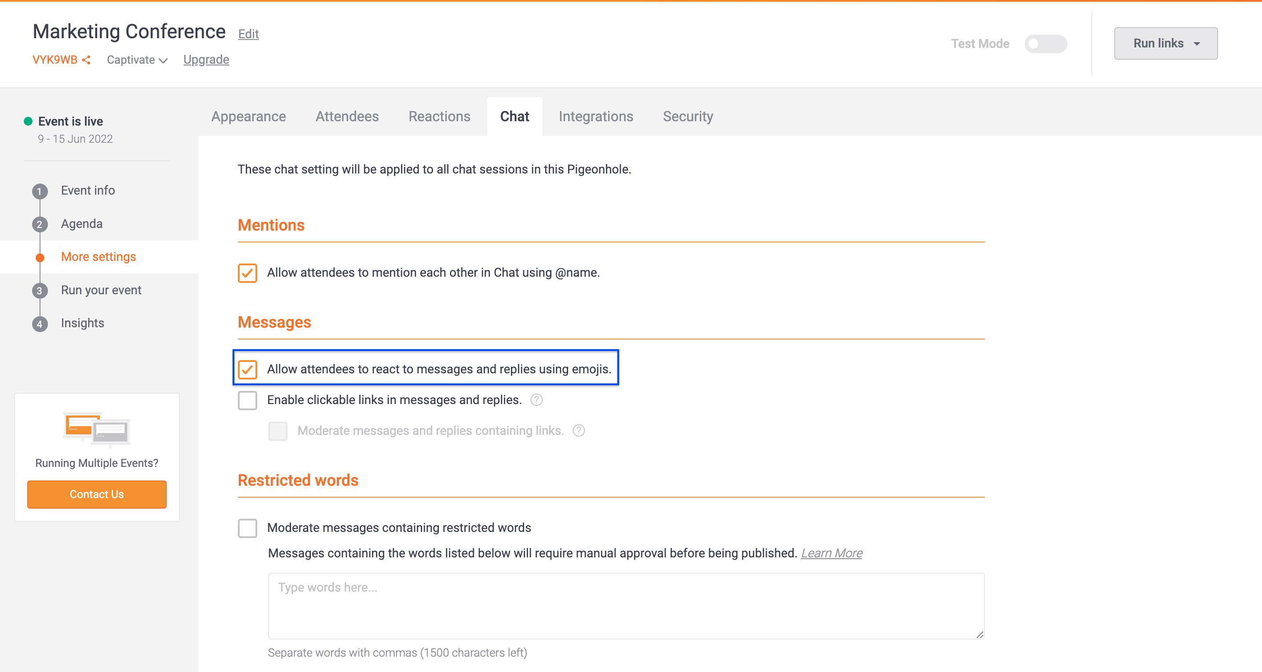
Task: Open help icon for clickable links option
Action: (536, 400)
